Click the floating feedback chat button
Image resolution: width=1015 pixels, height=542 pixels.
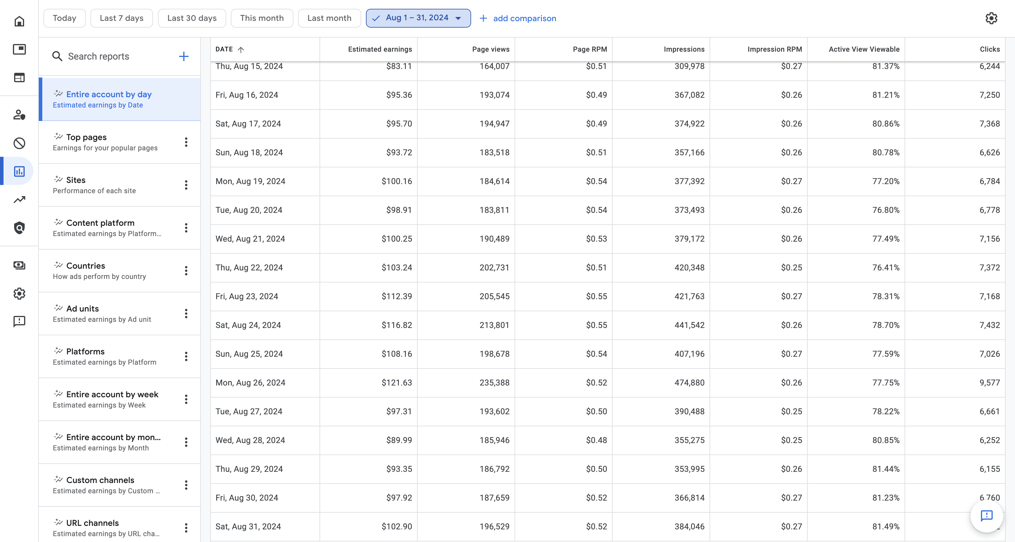click(x=986, y=516)
